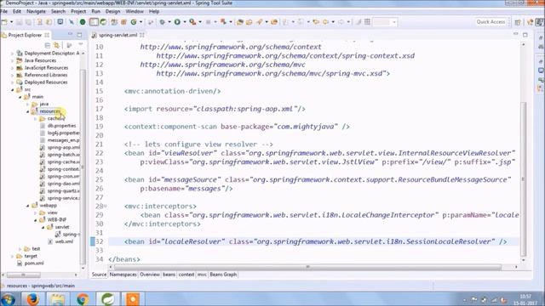The height and width of the screenshot is (306, 545).
Task: Click the Open Type folder icon
Action: (x=240, y=22)
